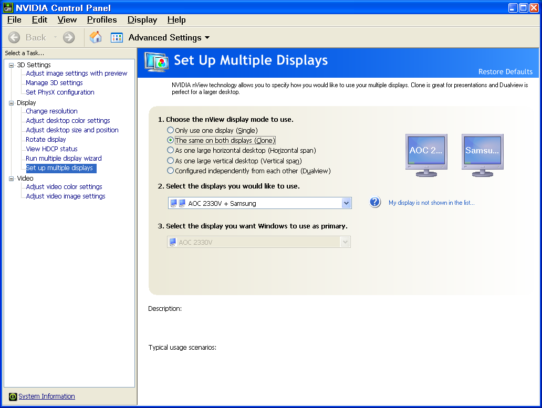Open the Advanced Settings view dropdown

[x=207, y=38]
